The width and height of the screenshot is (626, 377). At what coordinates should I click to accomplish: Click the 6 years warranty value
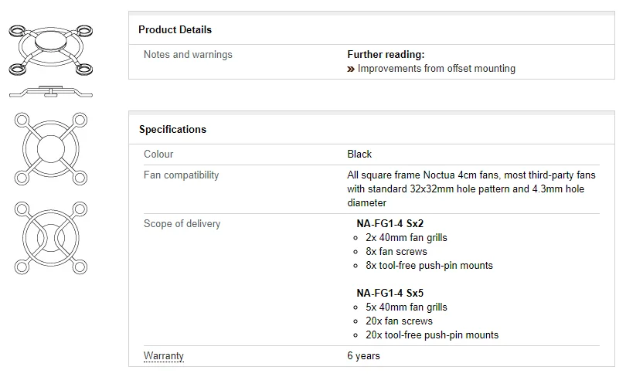point(363,356)
